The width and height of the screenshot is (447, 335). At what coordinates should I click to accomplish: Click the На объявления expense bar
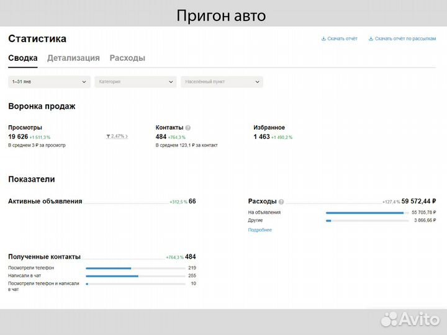pos(367,213)
